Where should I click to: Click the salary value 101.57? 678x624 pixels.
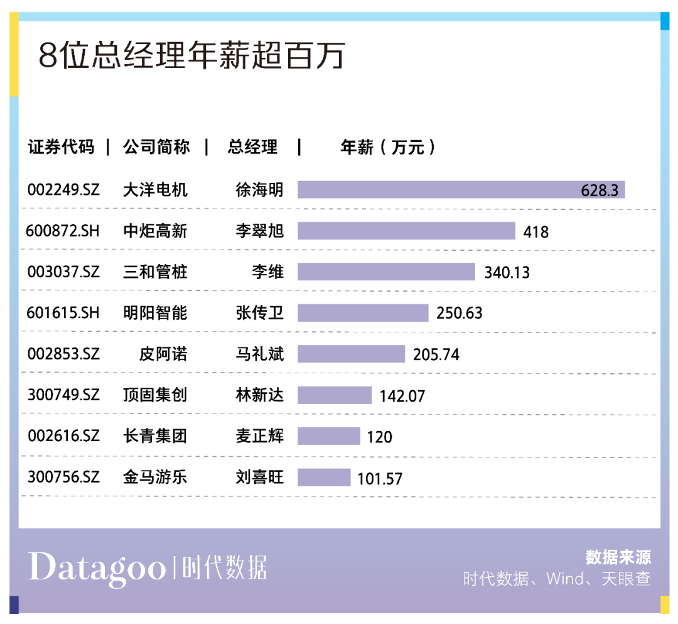pos(380,479)
